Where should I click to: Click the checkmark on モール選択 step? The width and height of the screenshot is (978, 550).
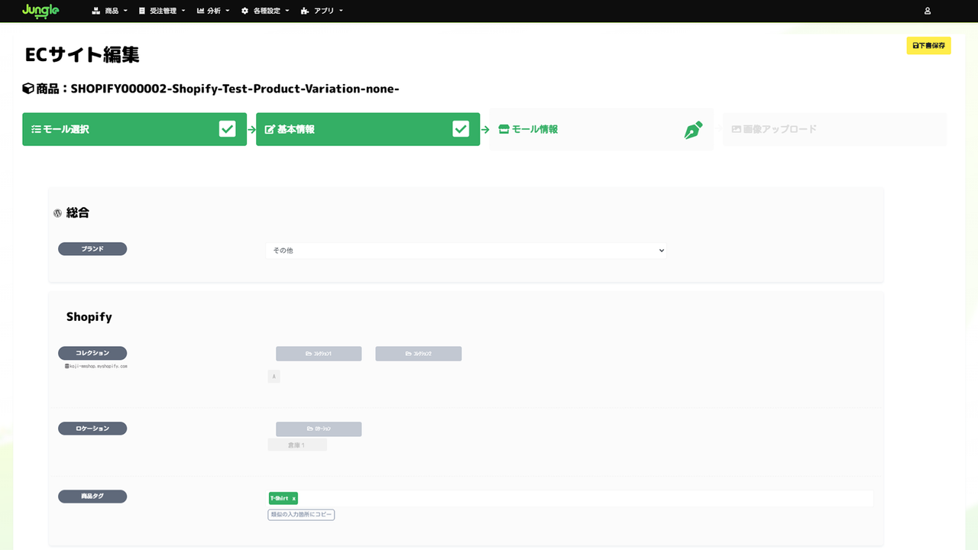click(227, 129)
